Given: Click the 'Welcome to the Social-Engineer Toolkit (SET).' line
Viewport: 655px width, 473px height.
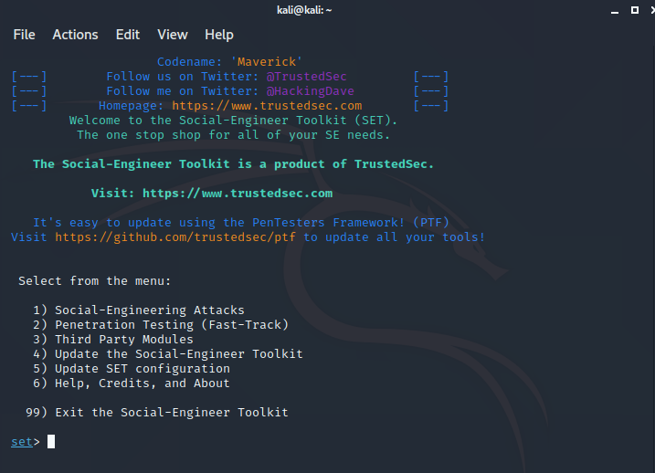Looking at the screenshot, I should tap(233, 121).
